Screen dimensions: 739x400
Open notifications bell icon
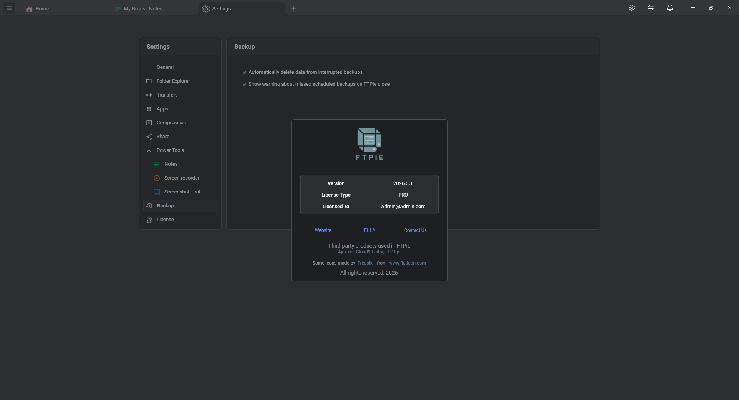coord(670,8)
